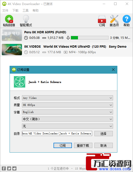This screenshot has width=133, height=172.
Task: Expand the 无 subtitle dropdown
Action: [67, 126]
